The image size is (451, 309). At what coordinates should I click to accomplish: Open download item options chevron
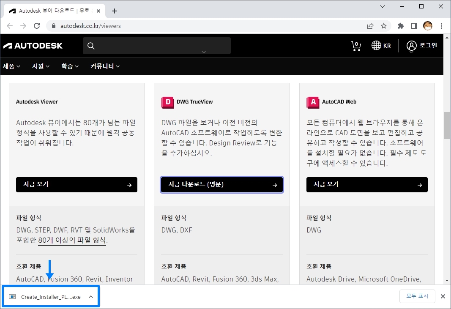click(x=91, y=297)
